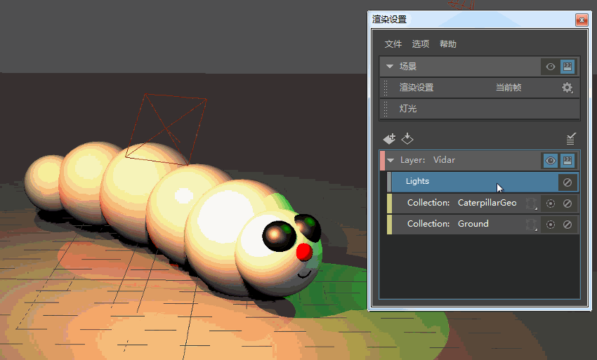Click the CaterpillarGeo yellow color bar
This screenshot has height=360, width=597.
pos(390,204)
